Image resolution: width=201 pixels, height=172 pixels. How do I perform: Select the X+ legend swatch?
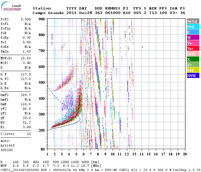coord(193,64)
